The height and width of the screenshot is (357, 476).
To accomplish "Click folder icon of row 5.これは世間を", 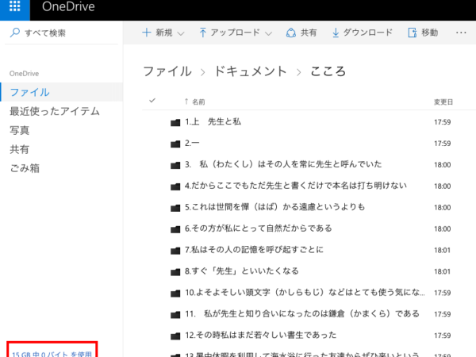I will pyautogui.click(x=175, y=208).
